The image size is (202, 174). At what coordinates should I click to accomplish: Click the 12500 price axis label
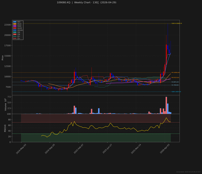(x=7, y=66)
